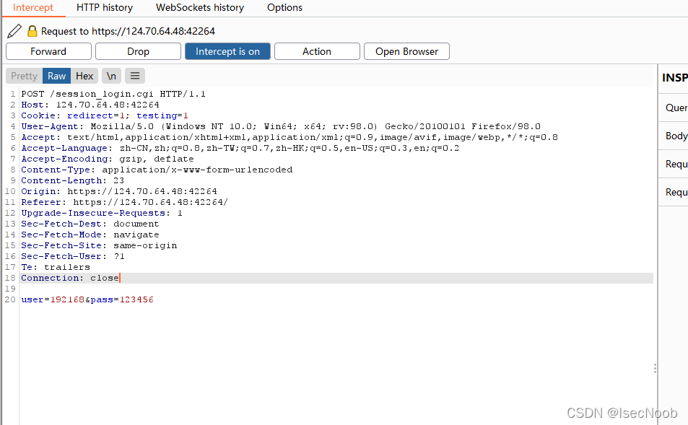
Task: Open the Intercept tab
Action: coord(33,7)
